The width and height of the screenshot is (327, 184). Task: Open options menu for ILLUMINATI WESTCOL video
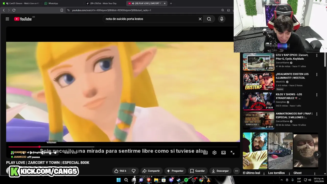[317, 75]
